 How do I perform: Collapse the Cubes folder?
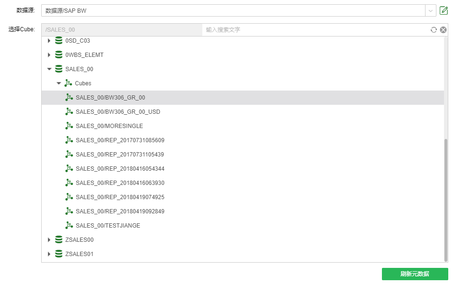click(59, 83)
